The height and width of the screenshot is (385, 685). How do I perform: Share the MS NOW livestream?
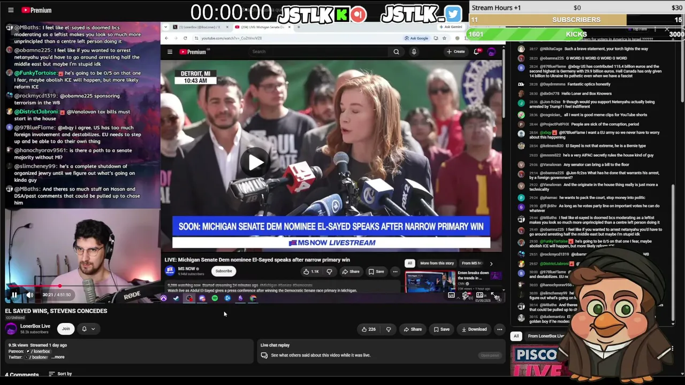351,272
